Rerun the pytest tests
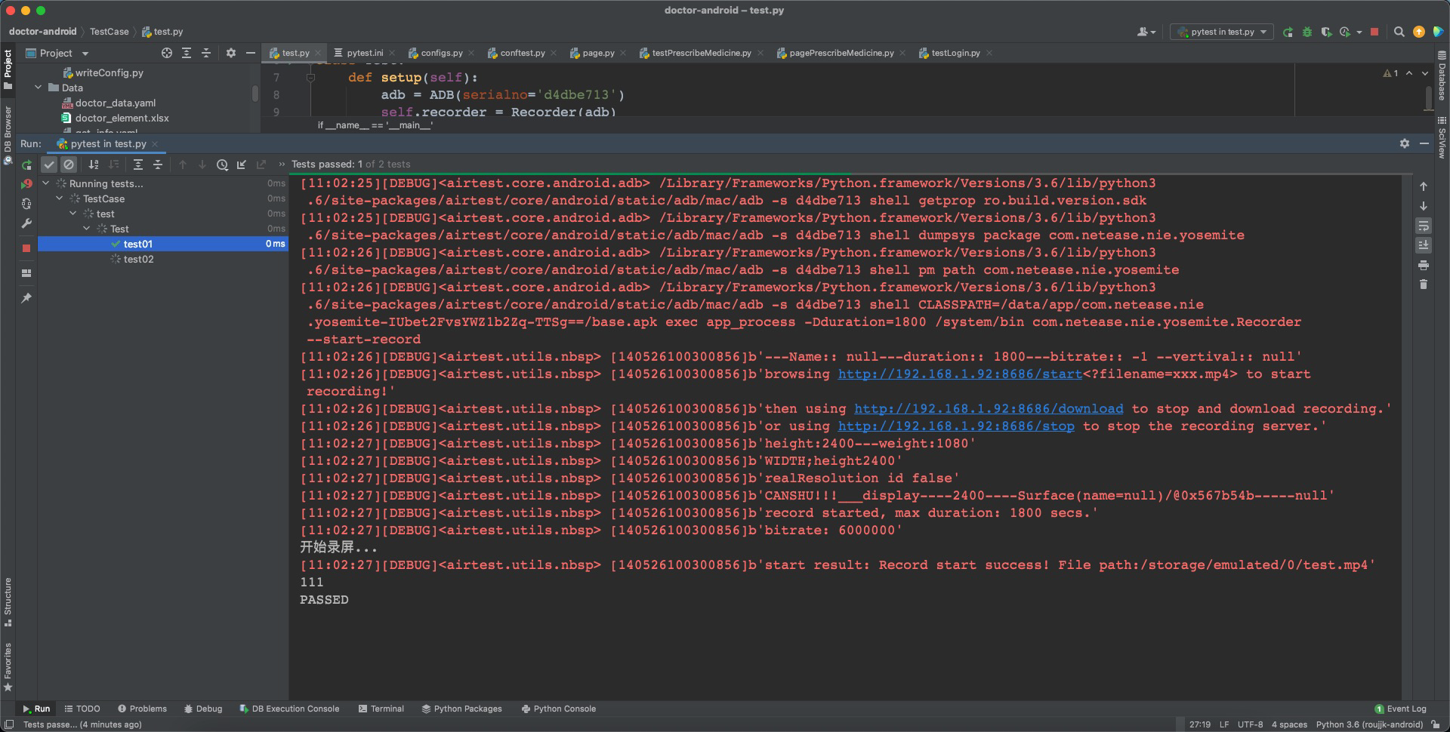 click(x=26, y=165)
